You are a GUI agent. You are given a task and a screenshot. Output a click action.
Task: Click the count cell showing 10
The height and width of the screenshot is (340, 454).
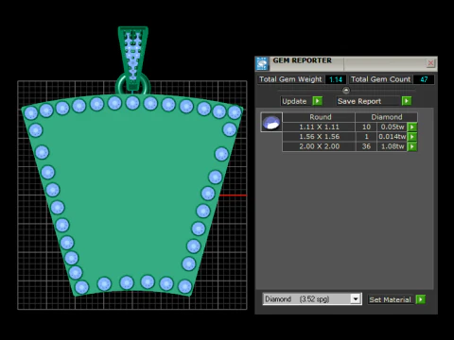click(x=366, y=127)
